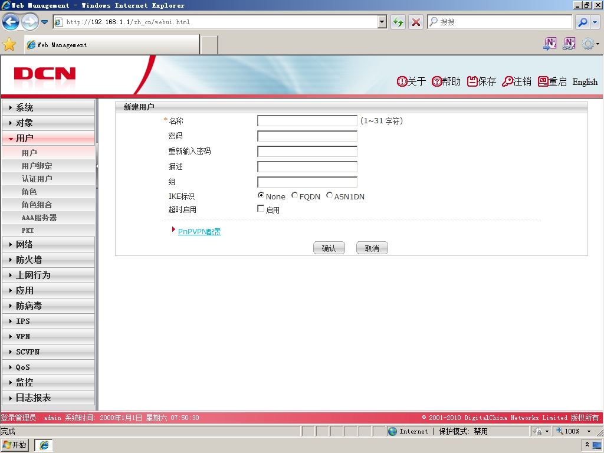The width and height of the screenshot is (604, 453).
Task: Click the 名称 name input field
Action: point(307,120)
